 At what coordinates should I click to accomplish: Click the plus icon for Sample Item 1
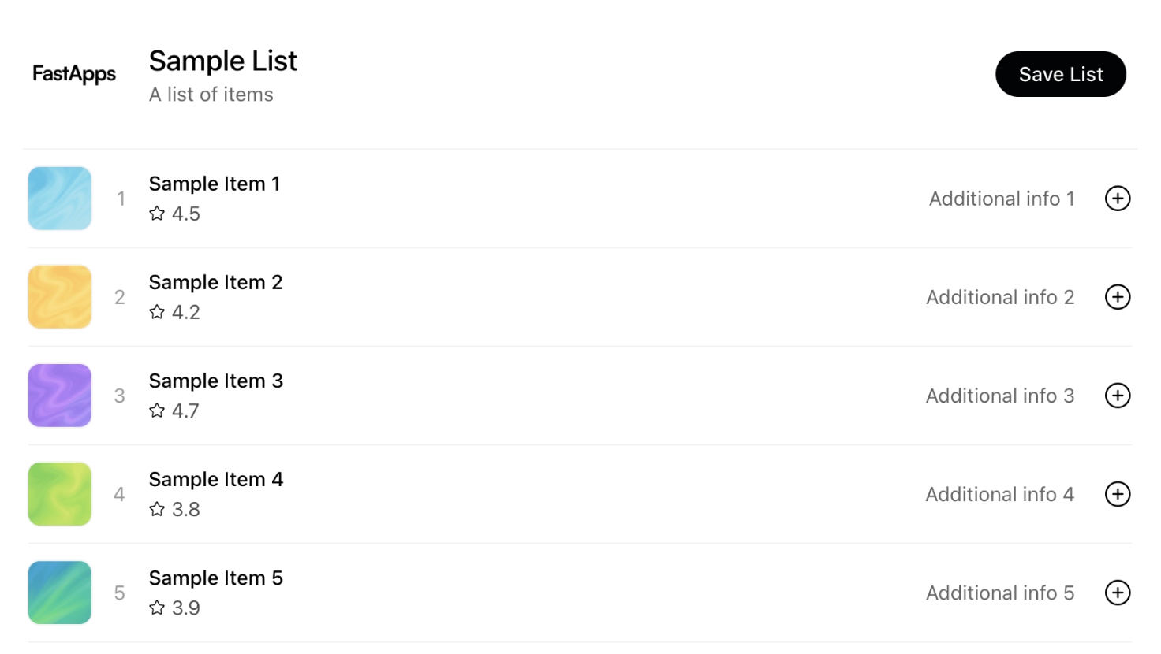coord(1118,199)
